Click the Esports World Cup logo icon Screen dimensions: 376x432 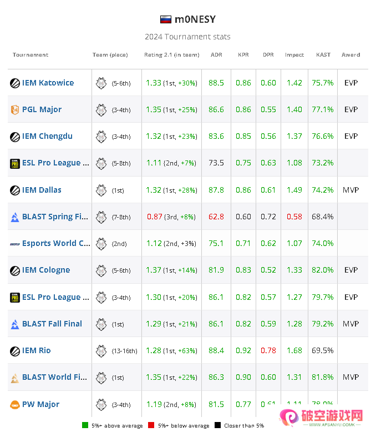click(15, 244)
